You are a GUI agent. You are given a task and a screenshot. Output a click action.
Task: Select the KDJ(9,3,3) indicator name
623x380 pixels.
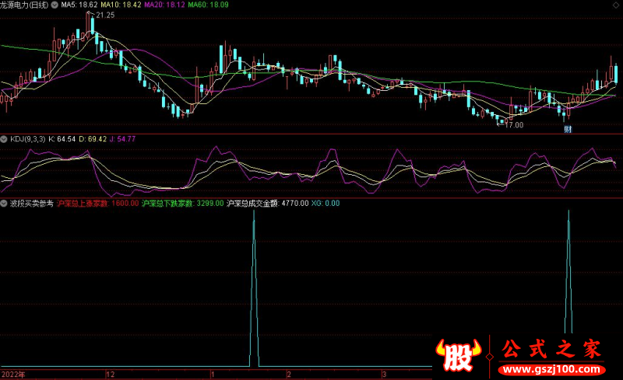click(27, 139)
